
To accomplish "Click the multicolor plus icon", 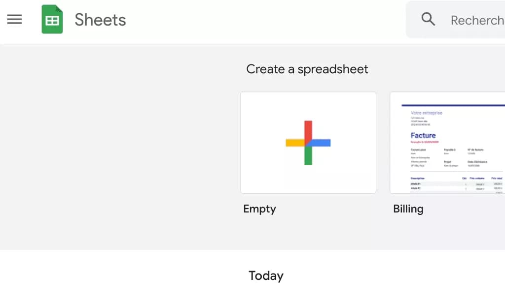I will (308, 143).
